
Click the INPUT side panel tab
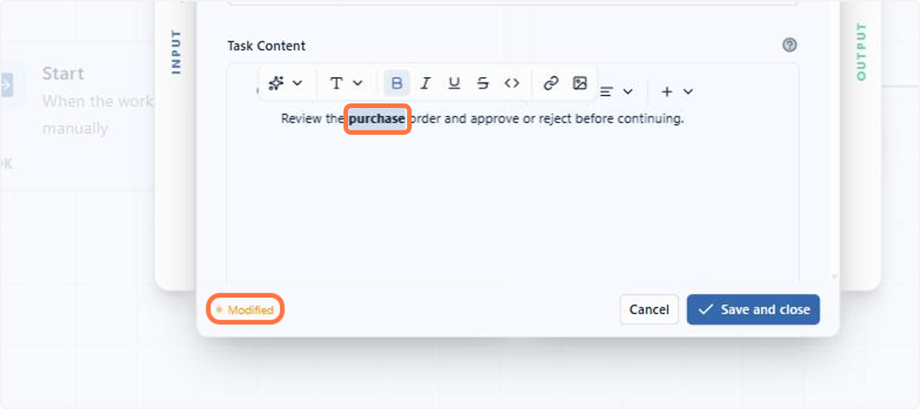tap(176, 51)
